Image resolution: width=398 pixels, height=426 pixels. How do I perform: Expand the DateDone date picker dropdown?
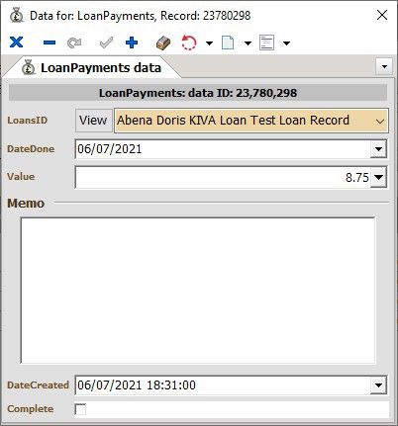(x=378, y=149)
